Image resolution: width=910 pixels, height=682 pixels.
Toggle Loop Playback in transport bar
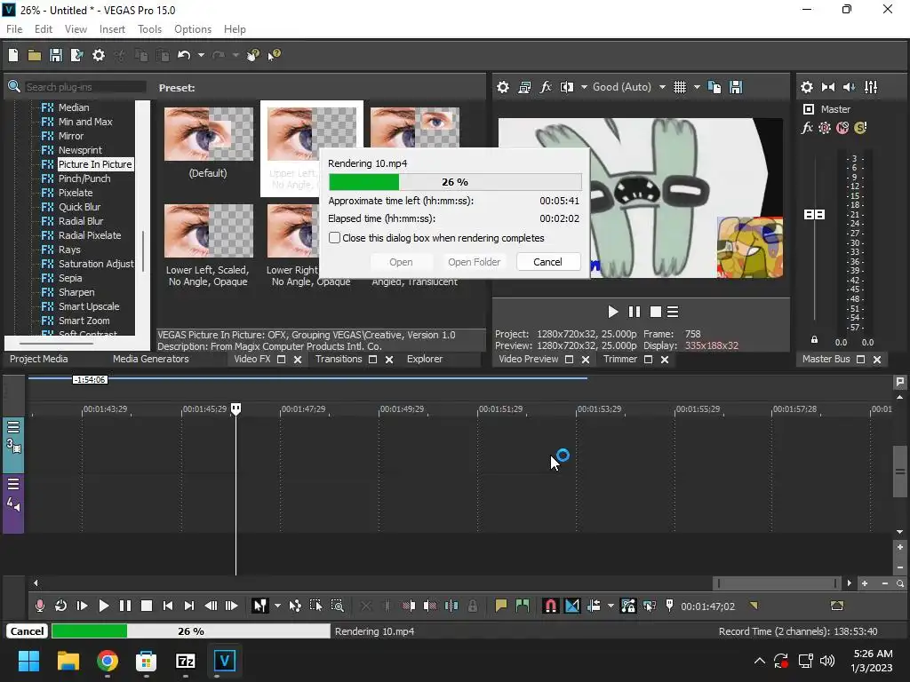(x=60, y=606)
